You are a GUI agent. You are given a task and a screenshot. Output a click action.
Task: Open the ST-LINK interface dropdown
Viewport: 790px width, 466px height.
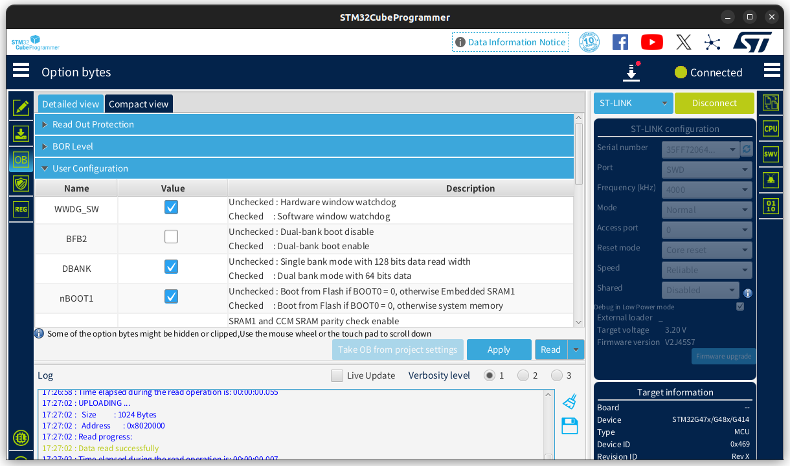633,103
